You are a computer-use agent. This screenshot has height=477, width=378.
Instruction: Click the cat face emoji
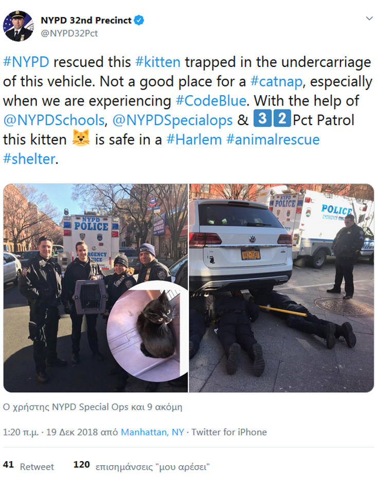81,138
